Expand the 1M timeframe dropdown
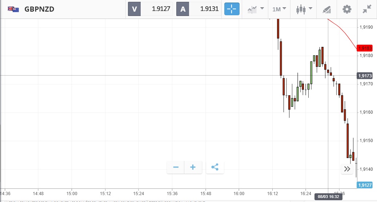The height and width of the screenshot is (202, 377). tap(279, 9)
